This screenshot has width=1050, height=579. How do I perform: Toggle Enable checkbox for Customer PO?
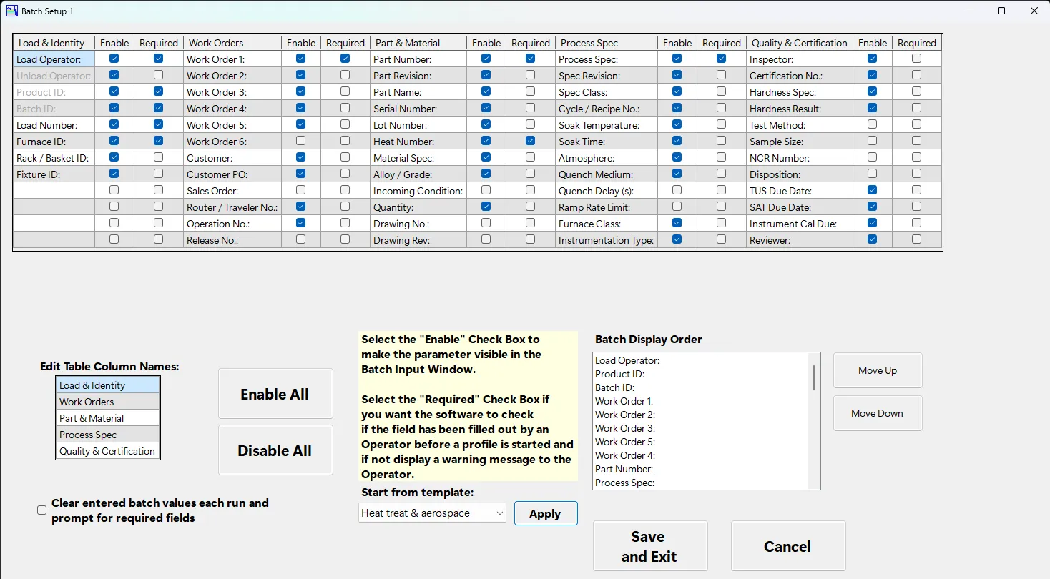[x=300, y=174]
